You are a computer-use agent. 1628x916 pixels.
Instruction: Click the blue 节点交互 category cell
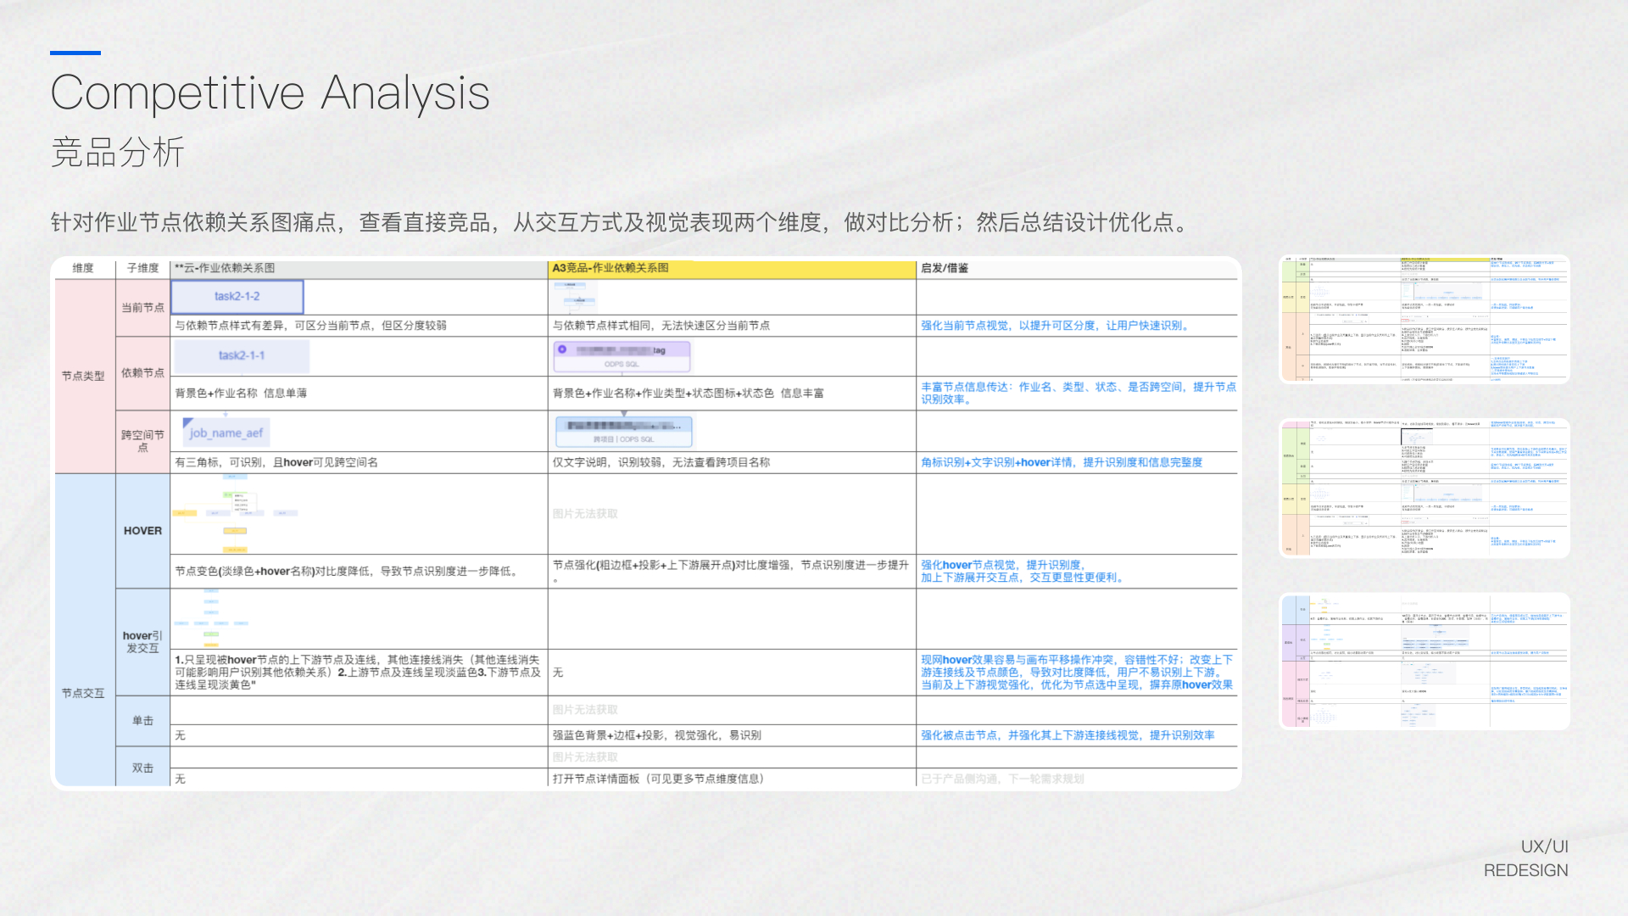pos(83,693)
